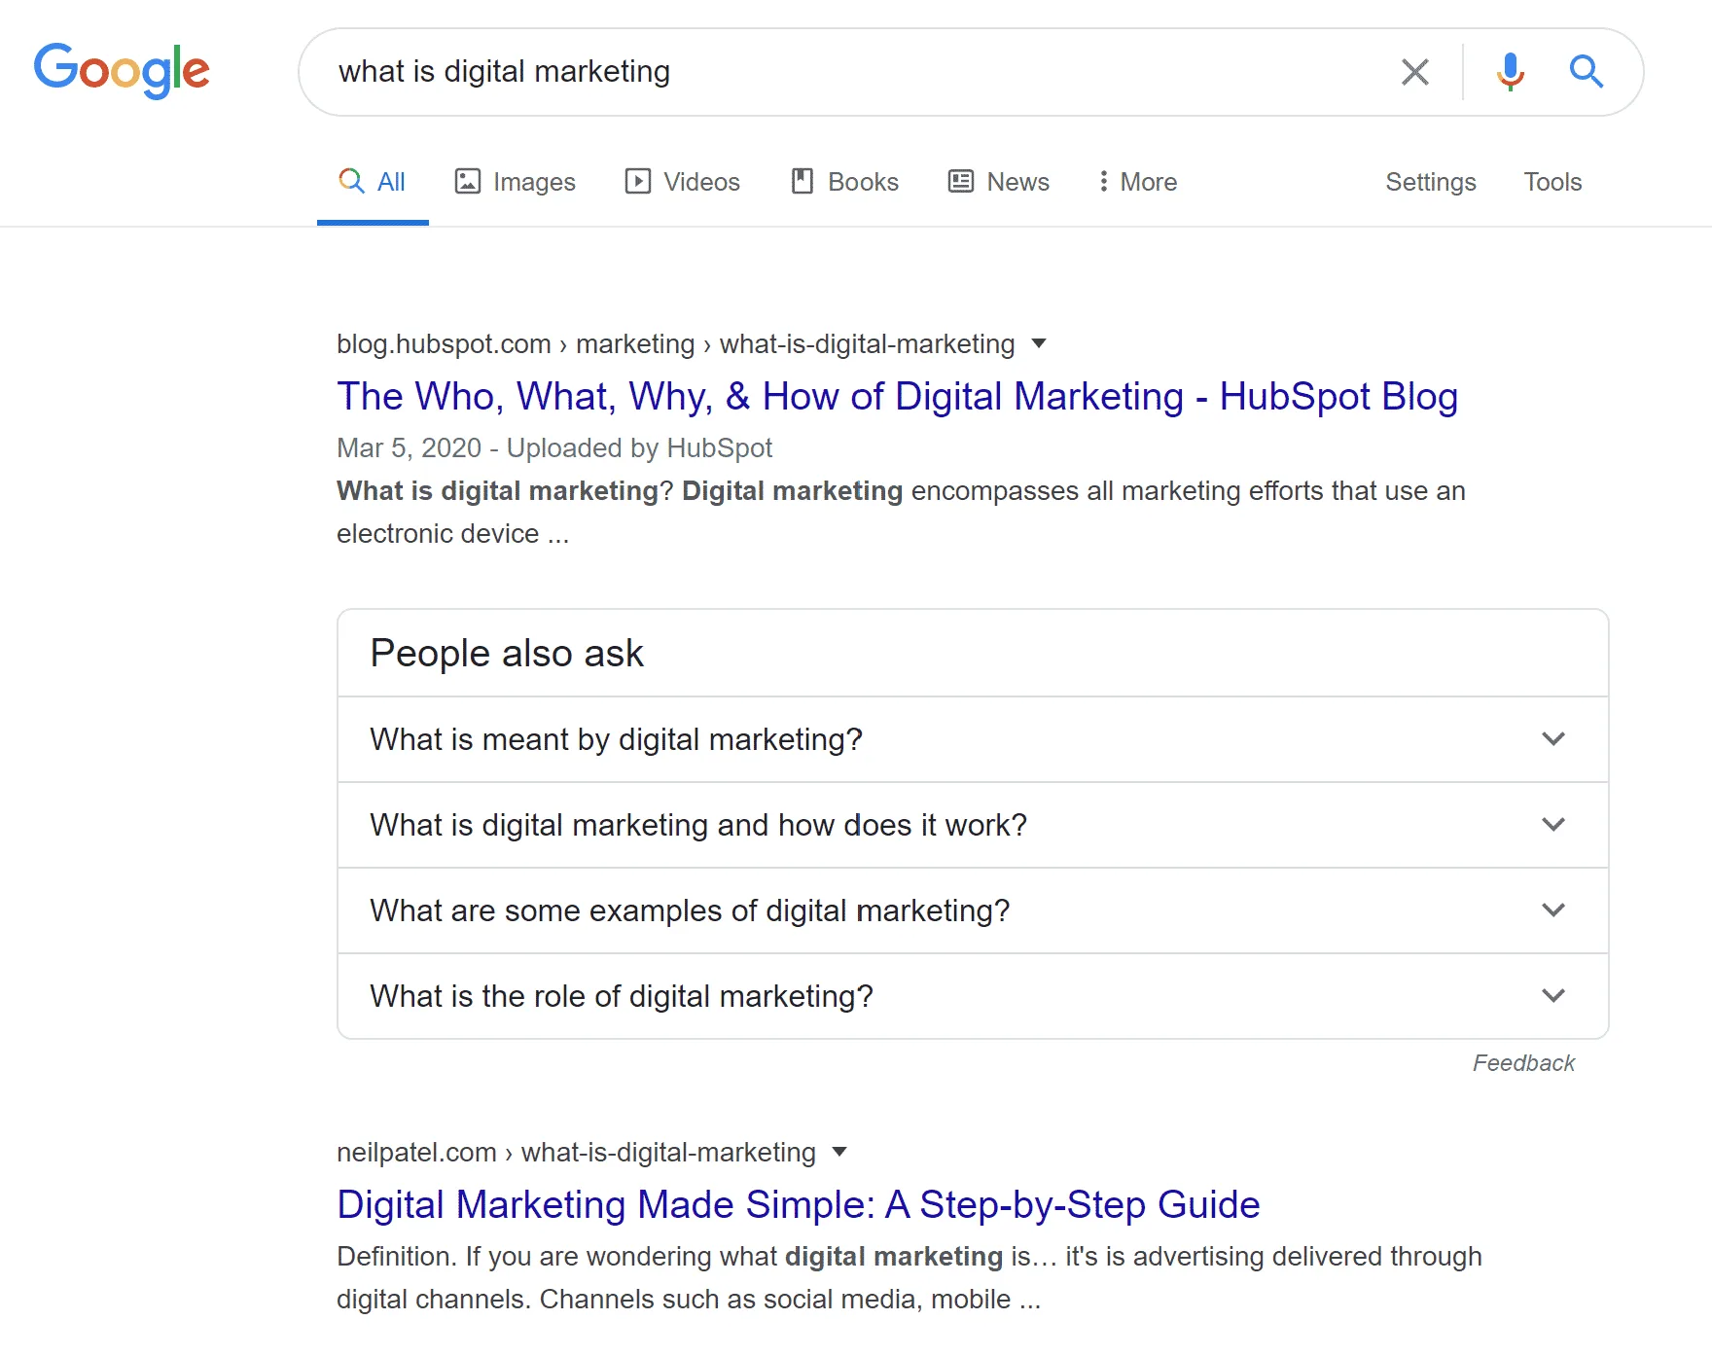Open the More menu
The height and width of the screenshot is (1356, 1712).
1137,182
